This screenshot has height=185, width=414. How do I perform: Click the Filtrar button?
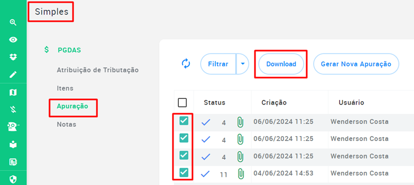coord(218,64)
